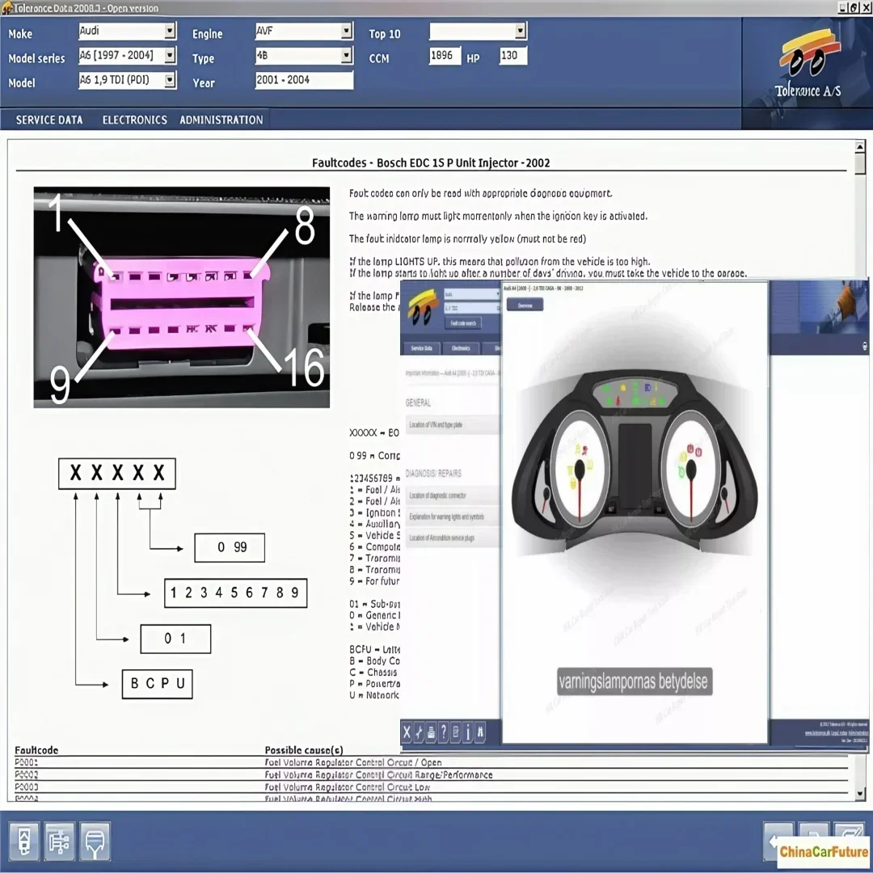This screenshot has width=873, height=873.
Task: Open the SERVICE DATA menu
Action: coord(49,120)
